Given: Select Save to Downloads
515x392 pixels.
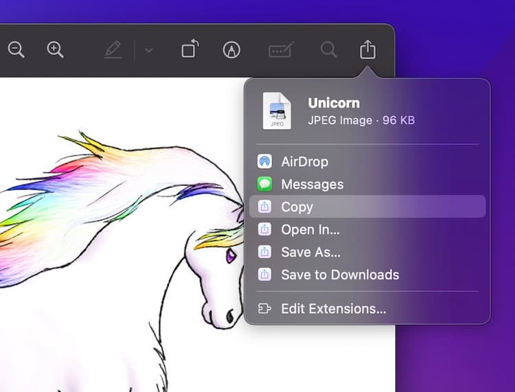Looking at the screenshot, I should (339, 275).
